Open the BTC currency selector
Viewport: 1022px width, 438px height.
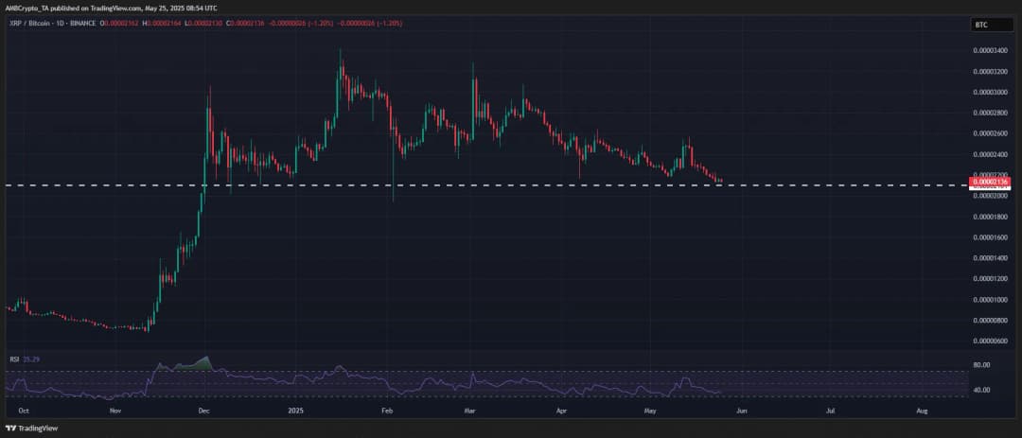(985, 24)
